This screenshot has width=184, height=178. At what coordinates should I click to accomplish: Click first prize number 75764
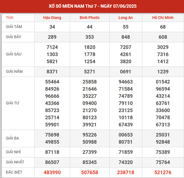point(163,162)
